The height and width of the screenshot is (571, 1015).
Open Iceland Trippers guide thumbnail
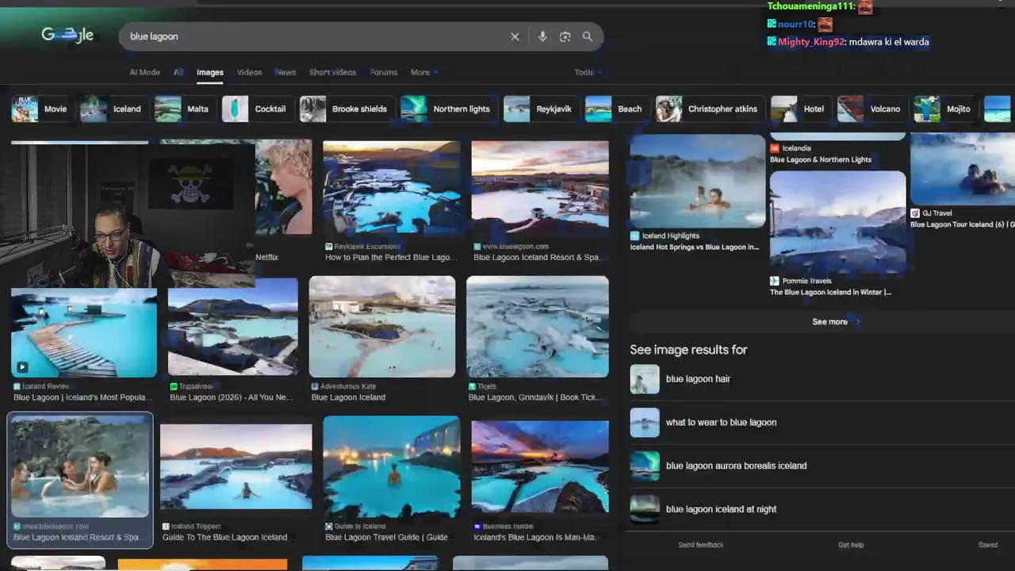point(236,466)
